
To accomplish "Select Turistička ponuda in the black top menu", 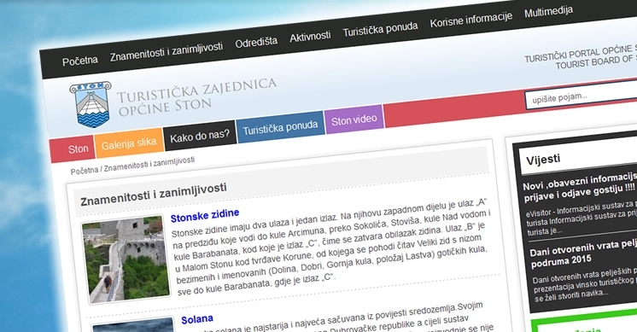I will point(380,29).
